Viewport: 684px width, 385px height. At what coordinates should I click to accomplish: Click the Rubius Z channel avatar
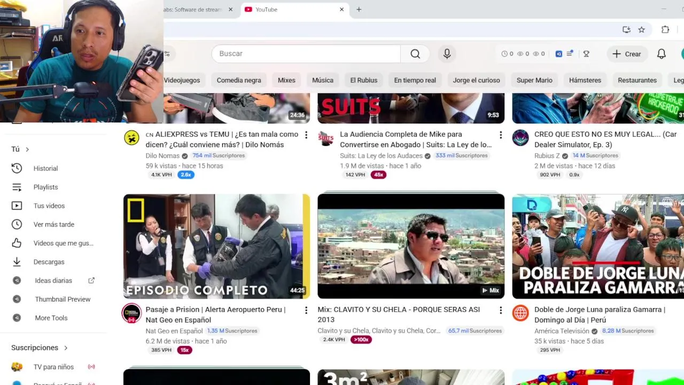520,137
